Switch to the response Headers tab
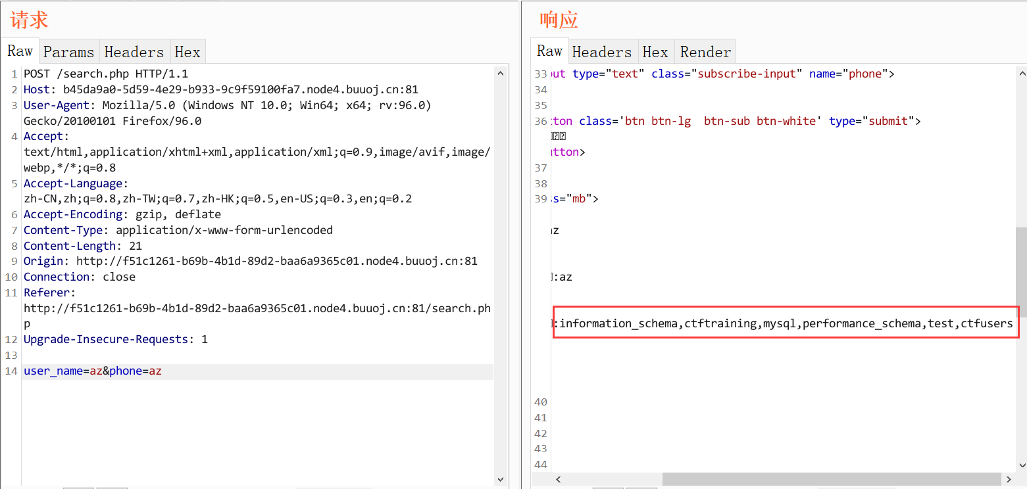This screenshot has height=489, width=1027. tap(602, 52)
